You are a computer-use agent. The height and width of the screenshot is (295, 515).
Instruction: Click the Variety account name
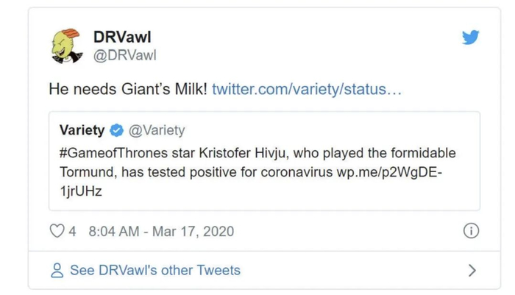[x=82, y=130]
